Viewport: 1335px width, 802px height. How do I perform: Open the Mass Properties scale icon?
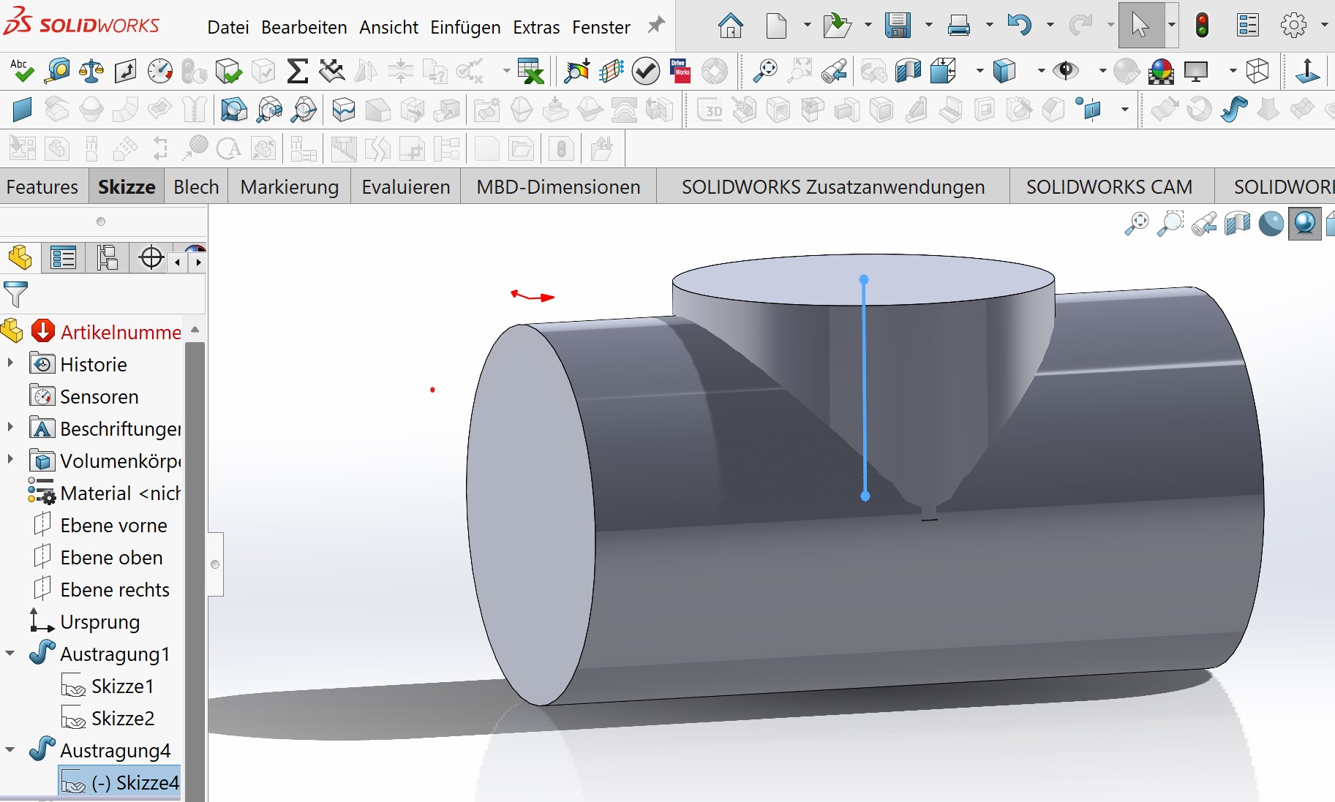pyautogui.click(x=91, y=71)
